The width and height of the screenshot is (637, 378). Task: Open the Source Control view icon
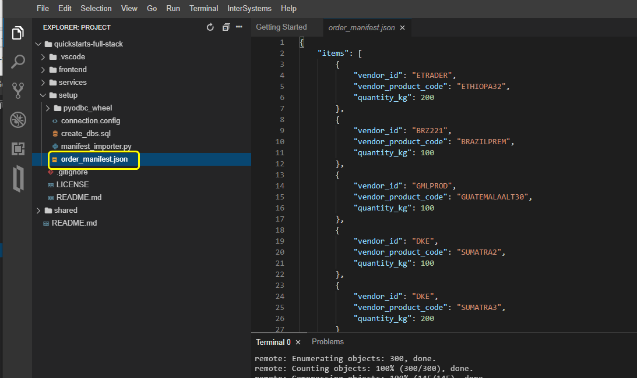[x=18, y=91]
